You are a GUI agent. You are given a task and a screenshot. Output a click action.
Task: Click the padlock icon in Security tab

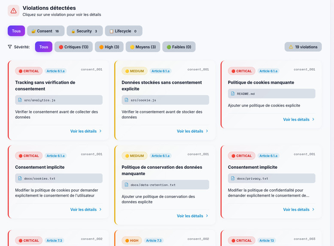point(73,31)
